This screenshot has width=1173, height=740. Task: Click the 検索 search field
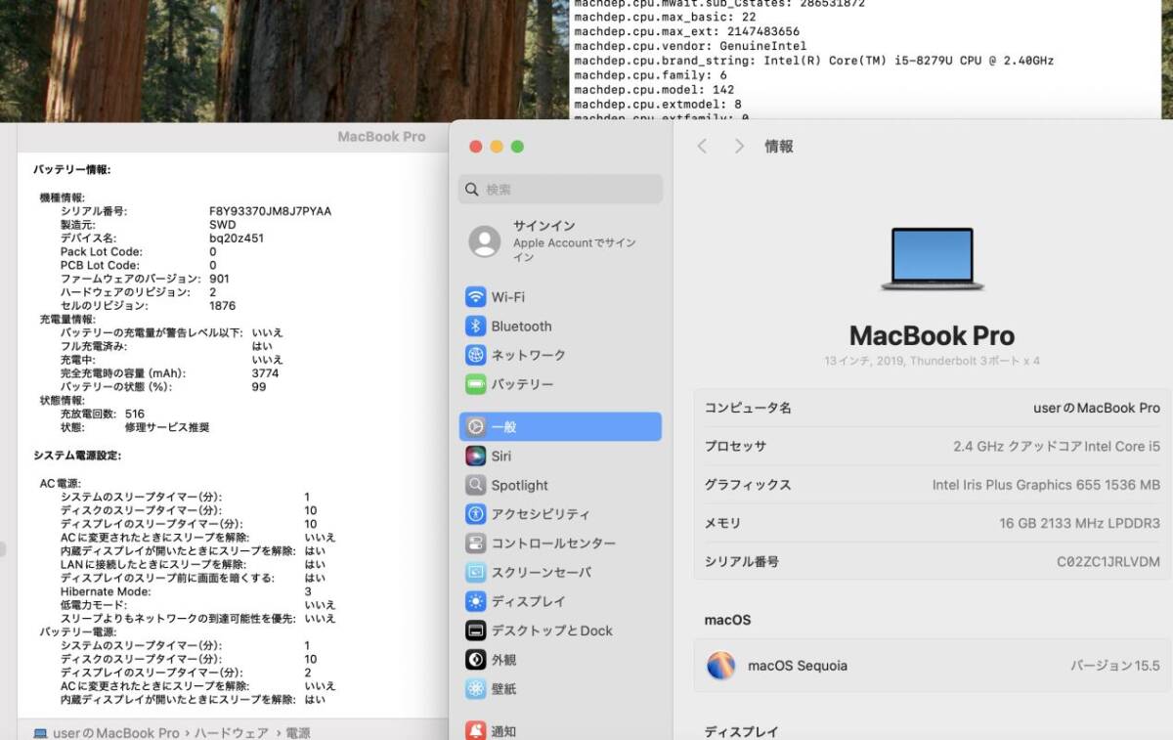[x=560, y=189]
